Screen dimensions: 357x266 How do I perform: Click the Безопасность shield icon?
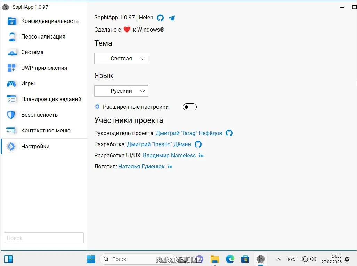(x=11, y=115)
